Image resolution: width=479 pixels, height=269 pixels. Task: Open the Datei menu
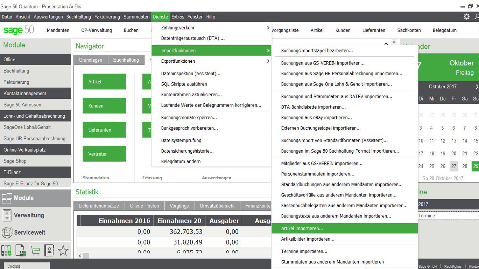point(7,17)
